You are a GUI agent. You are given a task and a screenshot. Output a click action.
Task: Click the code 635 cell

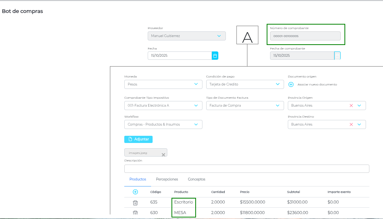154,202
